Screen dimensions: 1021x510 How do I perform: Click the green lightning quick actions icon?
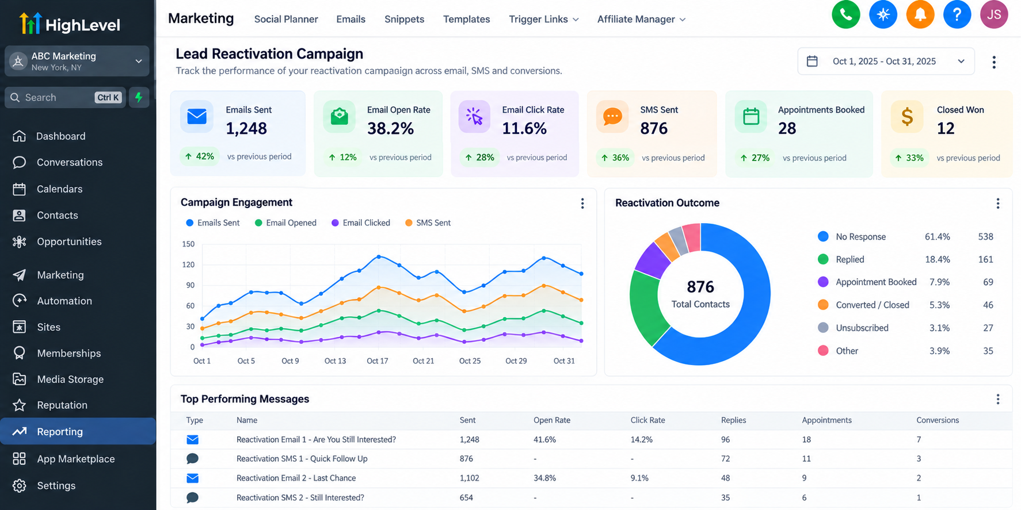(x=139, y=97)
